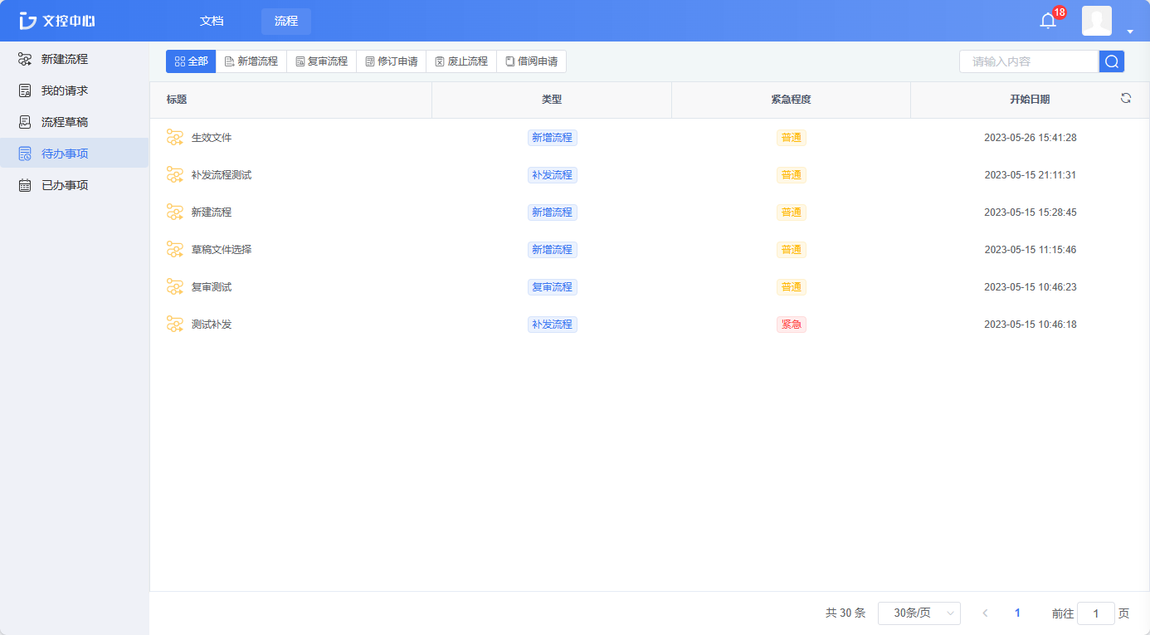1150x635 pixels.
Task: Select the 流程草稿 sidebar icon
Action: click(x=24, y=121)
